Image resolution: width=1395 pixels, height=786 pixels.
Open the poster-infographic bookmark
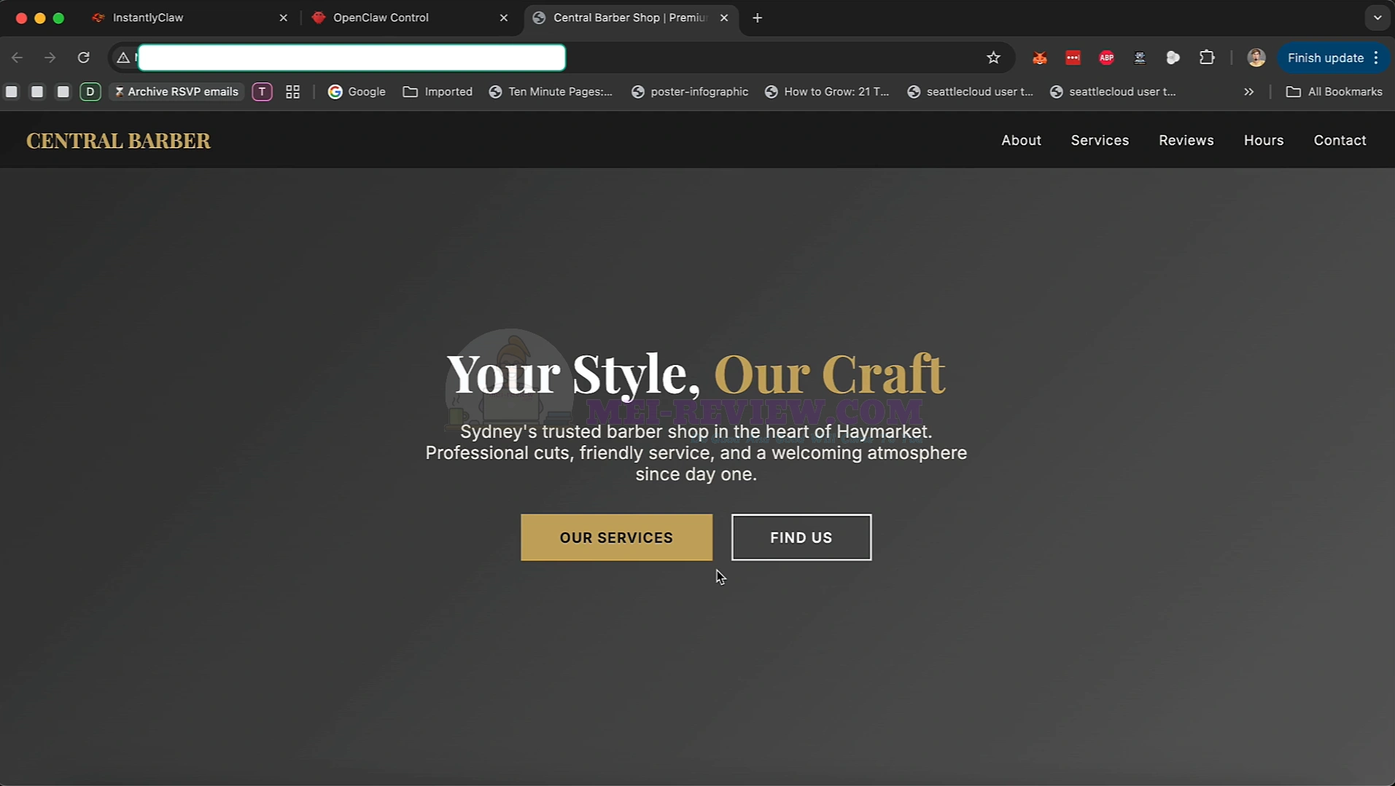(x=690, y=92)
